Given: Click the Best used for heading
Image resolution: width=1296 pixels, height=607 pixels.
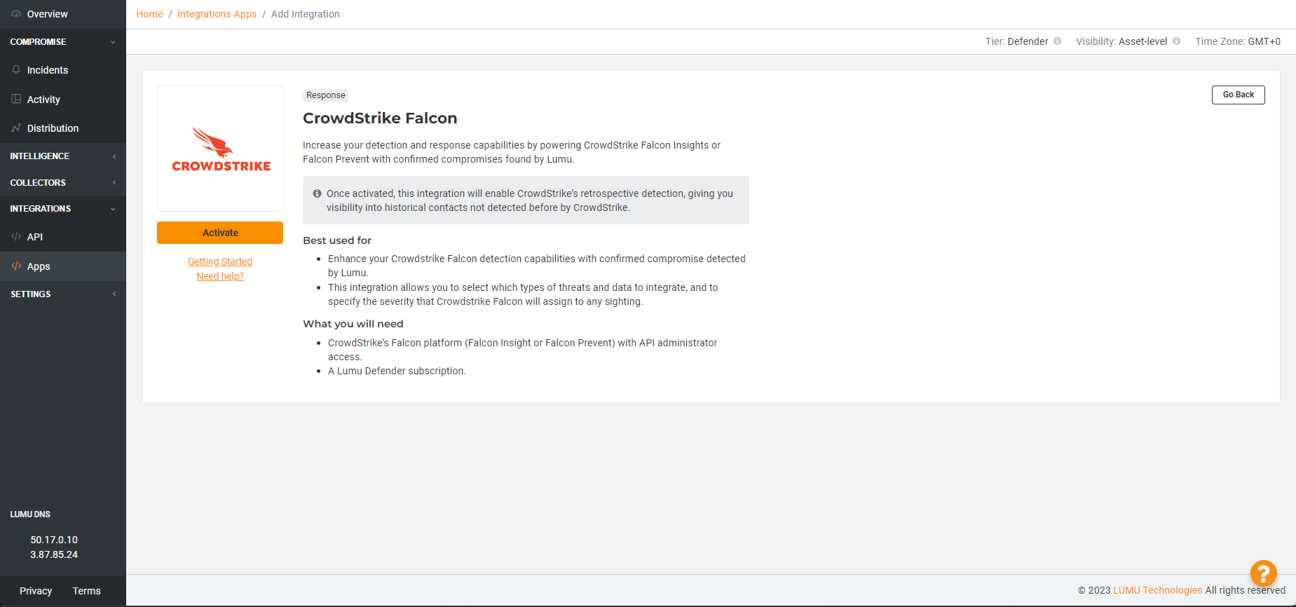Looking at the screenshot, I should pos(337,240).
